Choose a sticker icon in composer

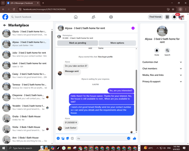pos(68,139)
